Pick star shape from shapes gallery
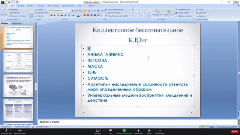This screenshot has width=240, height=135. (x=148, y=16)
